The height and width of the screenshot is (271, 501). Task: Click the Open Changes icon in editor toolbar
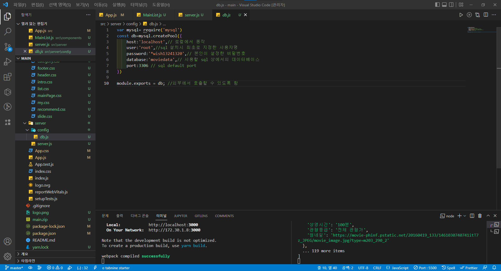(478, 15)
